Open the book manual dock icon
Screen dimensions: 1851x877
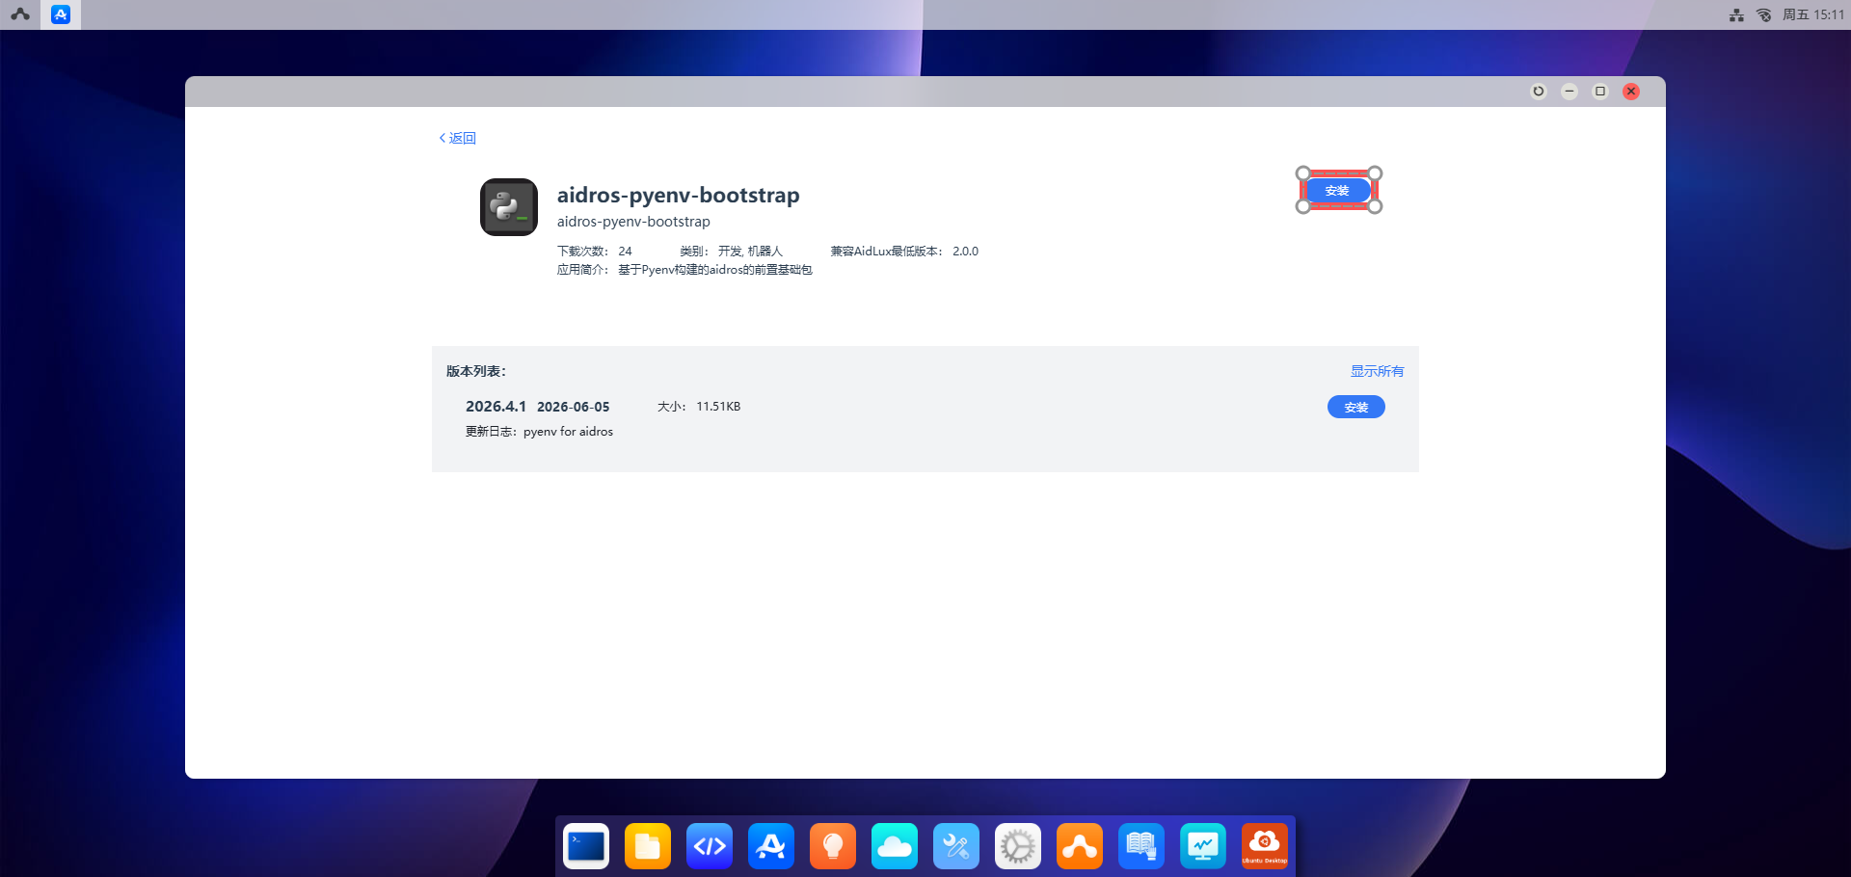point(1141,846)
